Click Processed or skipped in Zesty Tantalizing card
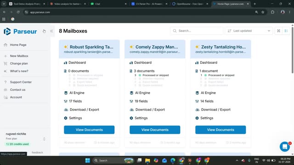Screen dimensions: 294x165 tap(221, 75)
